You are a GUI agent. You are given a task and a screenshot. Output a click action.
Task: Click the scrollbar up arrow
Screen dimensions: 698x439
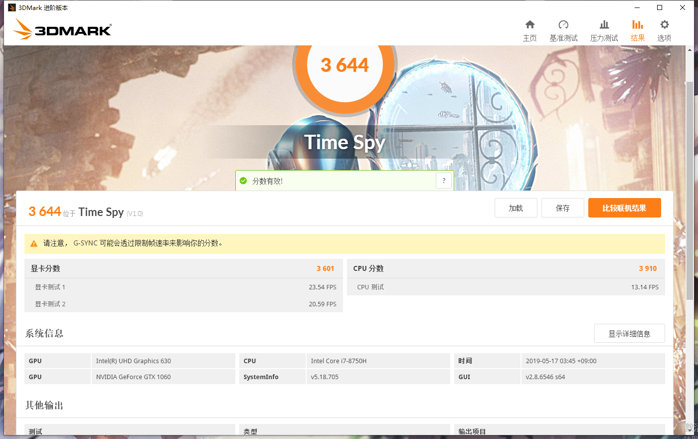(690, 50)
